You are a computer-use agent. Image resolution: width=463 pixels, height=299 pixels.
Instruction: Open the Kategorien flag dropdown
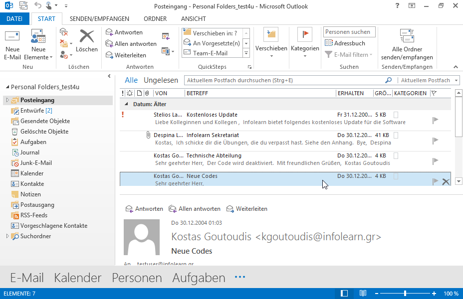[x=305, y=43]
